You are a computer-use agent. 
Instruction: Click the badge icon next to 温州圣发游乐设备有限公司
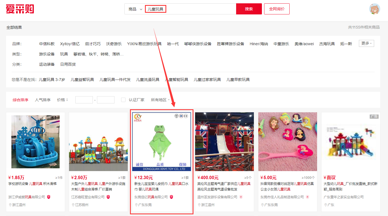pyautogui.click(x=241, y=197)
